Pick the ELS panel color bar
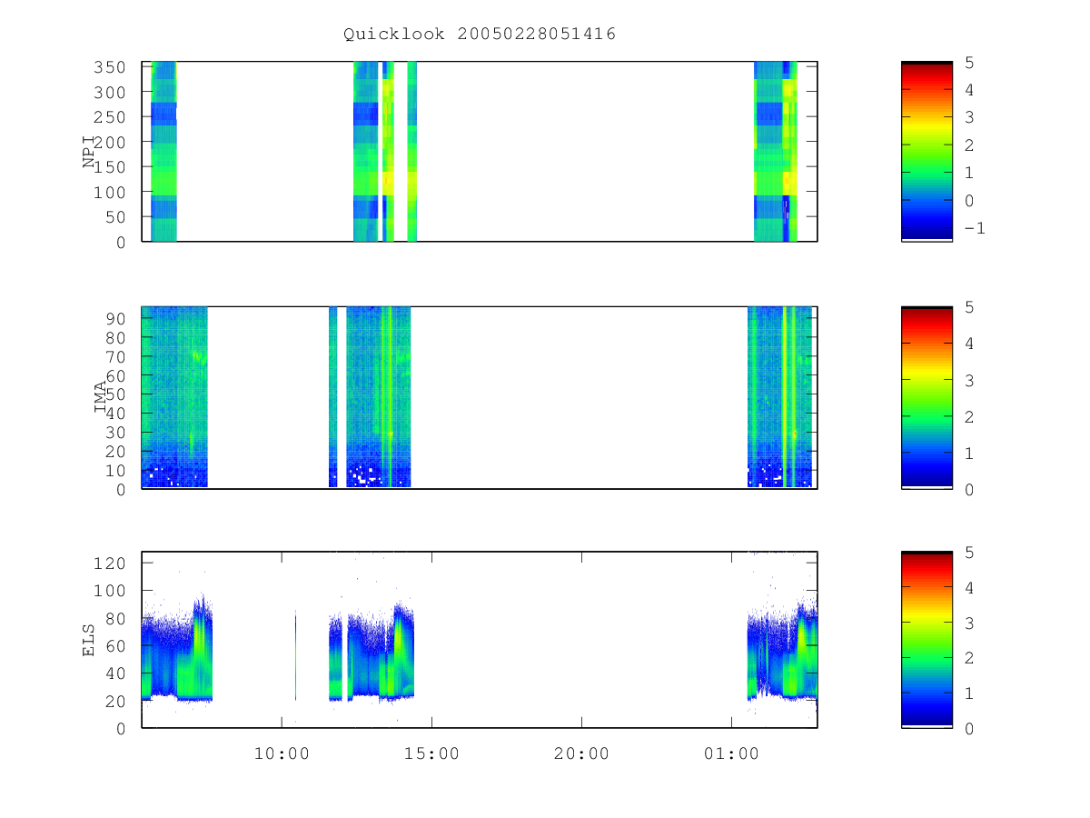The image size is (1090, 818). [926, 640]
